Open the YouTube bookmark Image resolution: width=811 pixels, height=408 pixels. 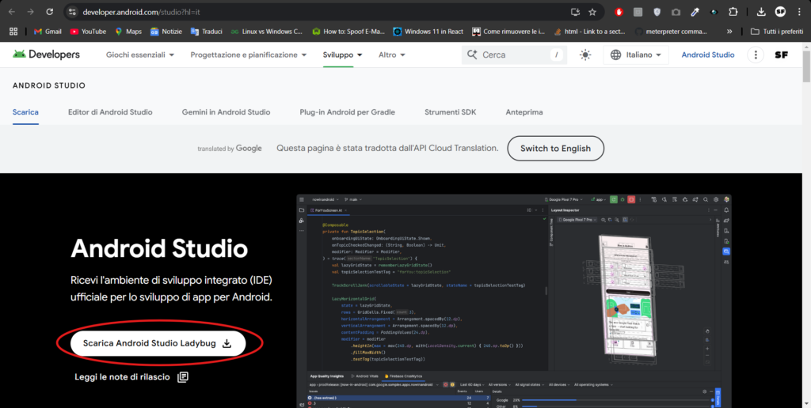tap(88, 32)
